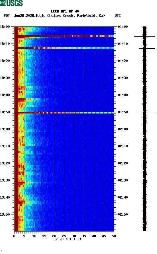Click the 'Little Cholame Creek, Parkfield, Ca' text

(69, 16)
